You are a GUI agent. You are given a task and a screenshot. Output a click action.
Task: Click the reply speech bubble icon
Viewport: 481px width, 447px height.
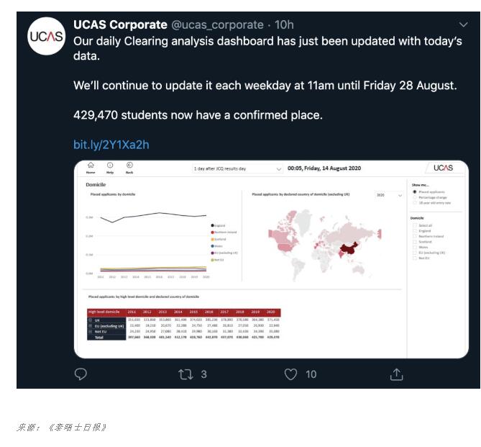[x=81, y=374]
